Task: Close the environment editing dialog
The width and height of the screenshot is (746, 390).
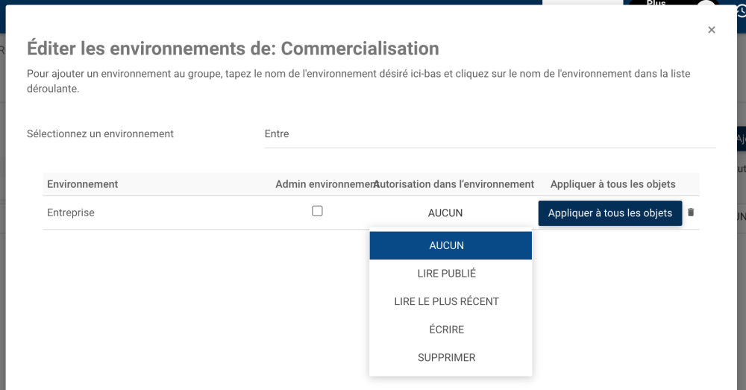Action: click(712, 30)
